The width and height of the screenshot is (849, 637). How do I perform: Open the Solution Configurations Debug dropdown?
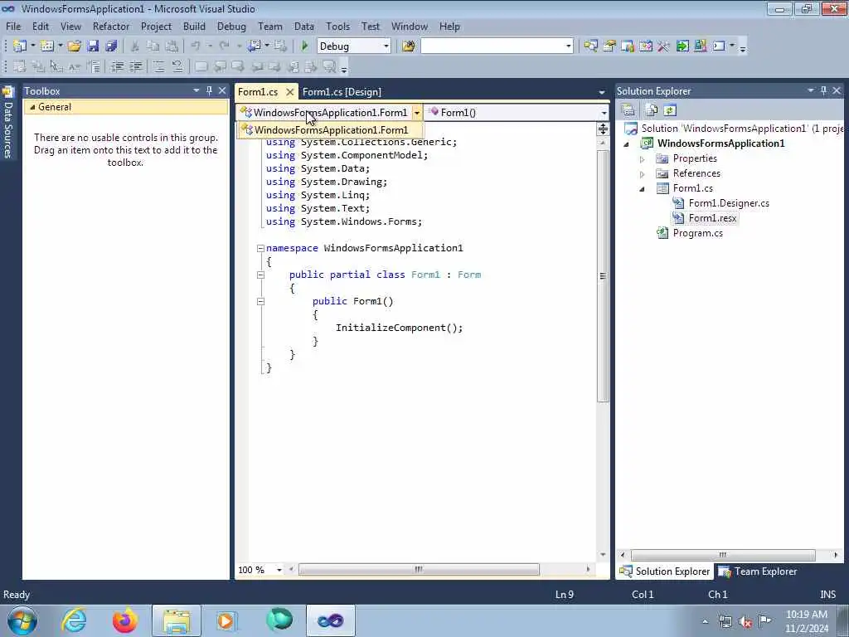(x=386, y=46)
